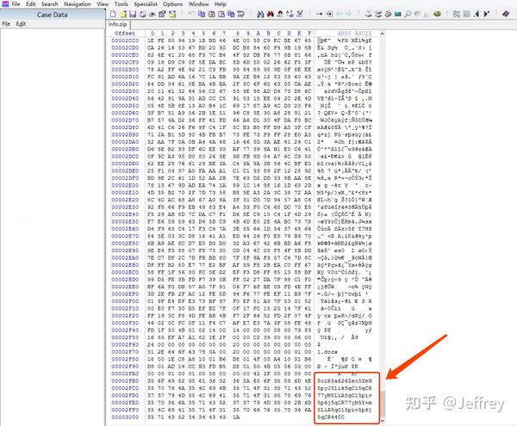Click offset row 00002CC0
Viewport: 517px width, 426px height.
coord(125,40)
